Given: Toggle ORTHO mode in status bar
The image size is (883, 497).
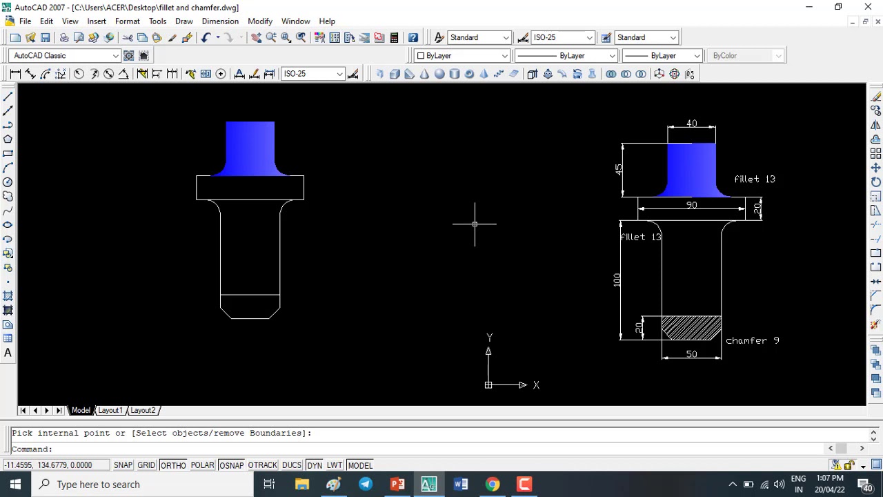Looking at the screenshot, I should click(172, 465).
